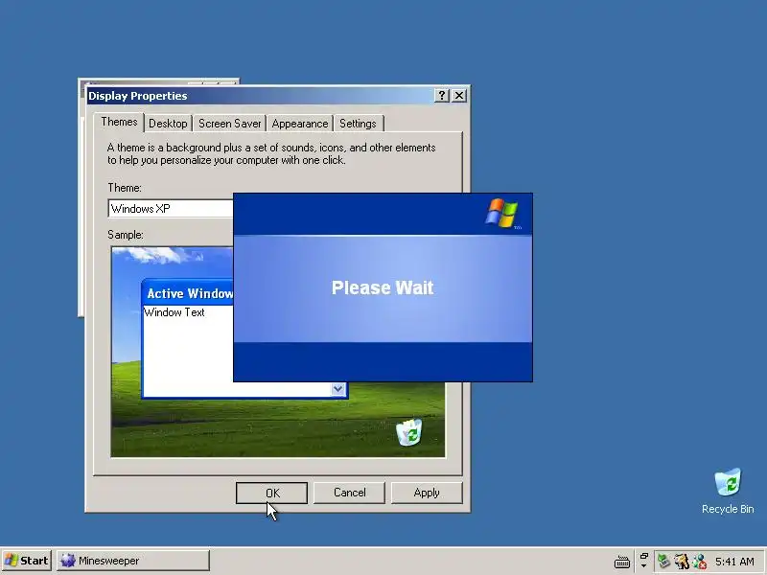Click the sample window scroll down arrow

click(338, 389)
